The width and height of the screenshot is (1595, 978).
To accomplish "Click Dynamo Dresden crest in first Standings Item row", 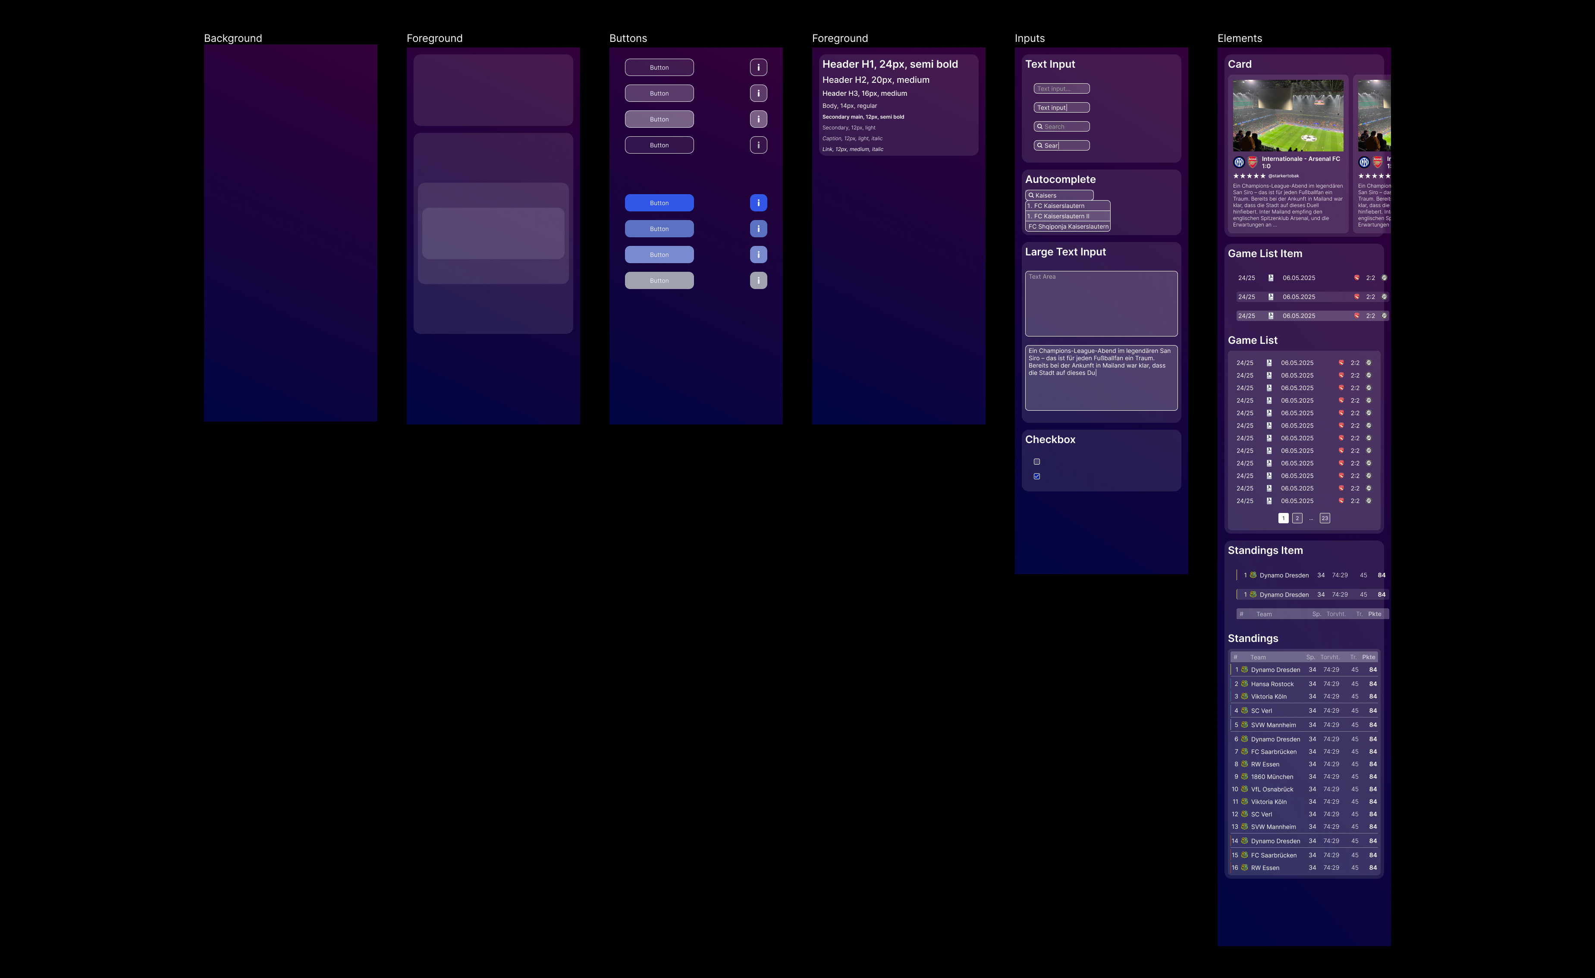I will [1253, 575].
